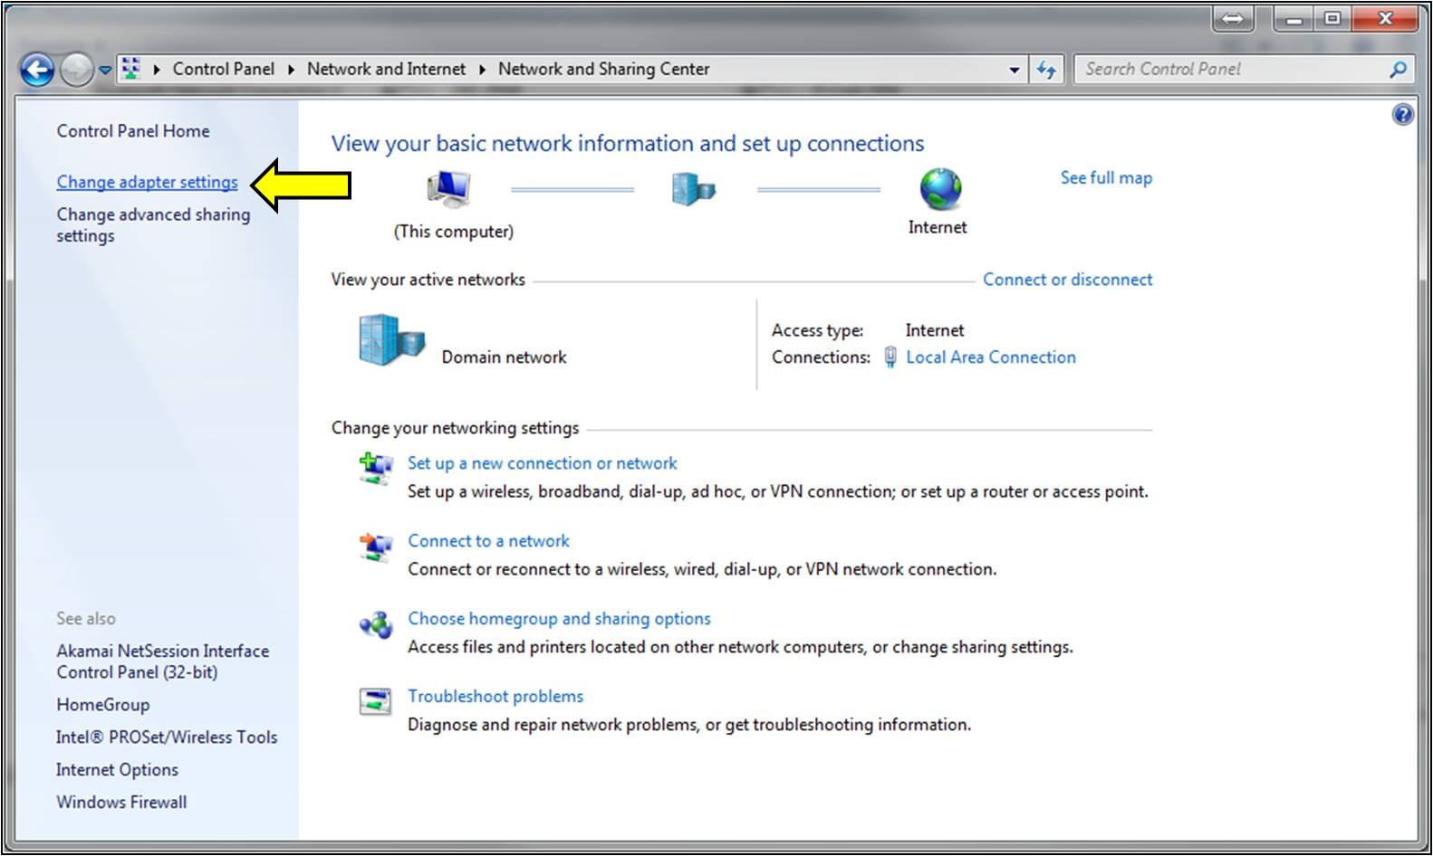Open HomeGroup under See also
The image size is (1433, 856).
tap(102, 705)
